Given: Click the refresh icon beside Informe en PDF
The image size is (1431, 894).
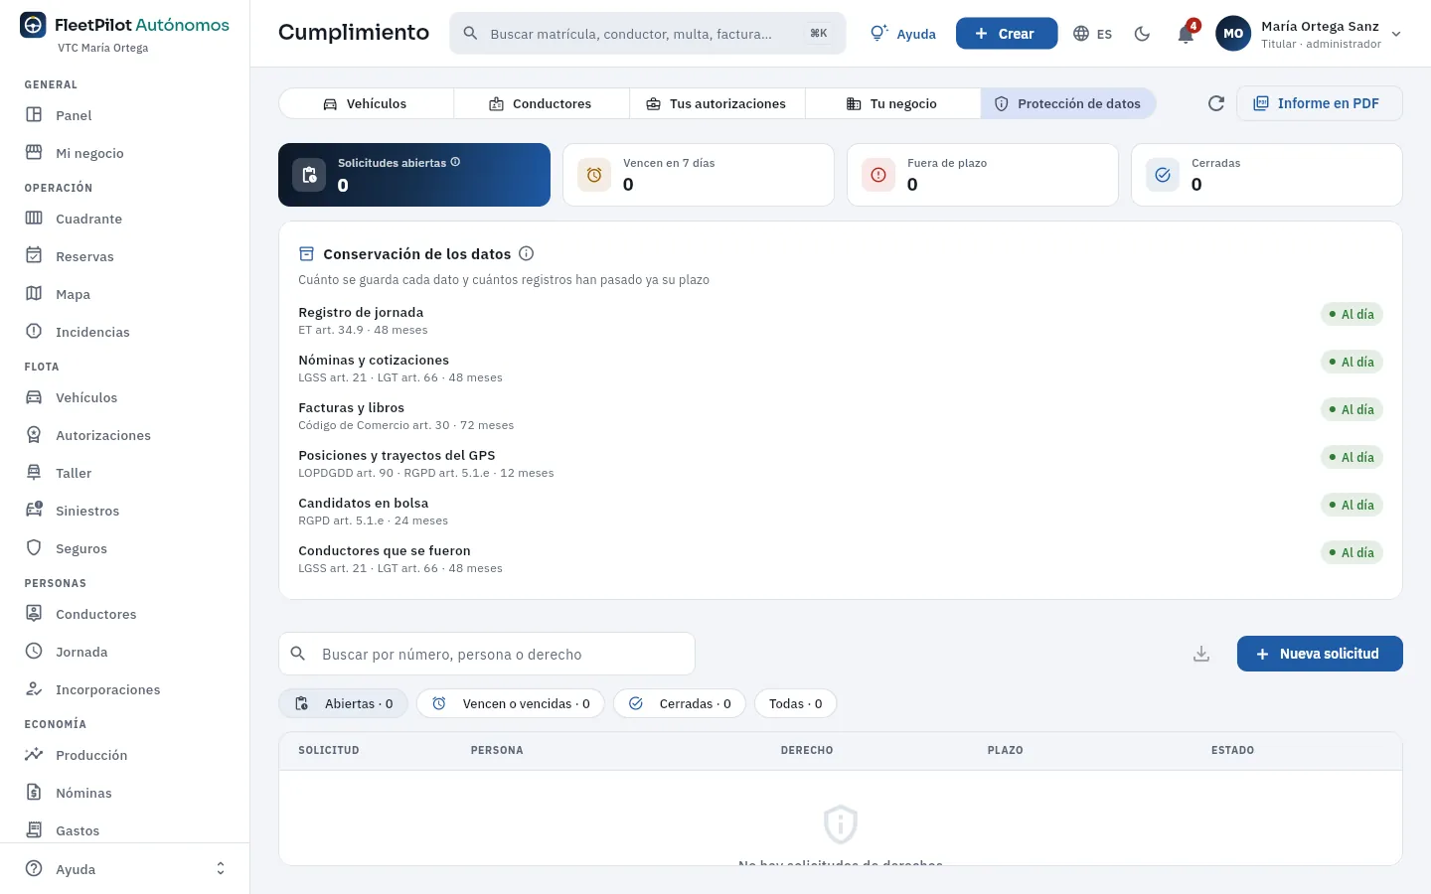Looking at the screenshot, I should point(1215,103).
